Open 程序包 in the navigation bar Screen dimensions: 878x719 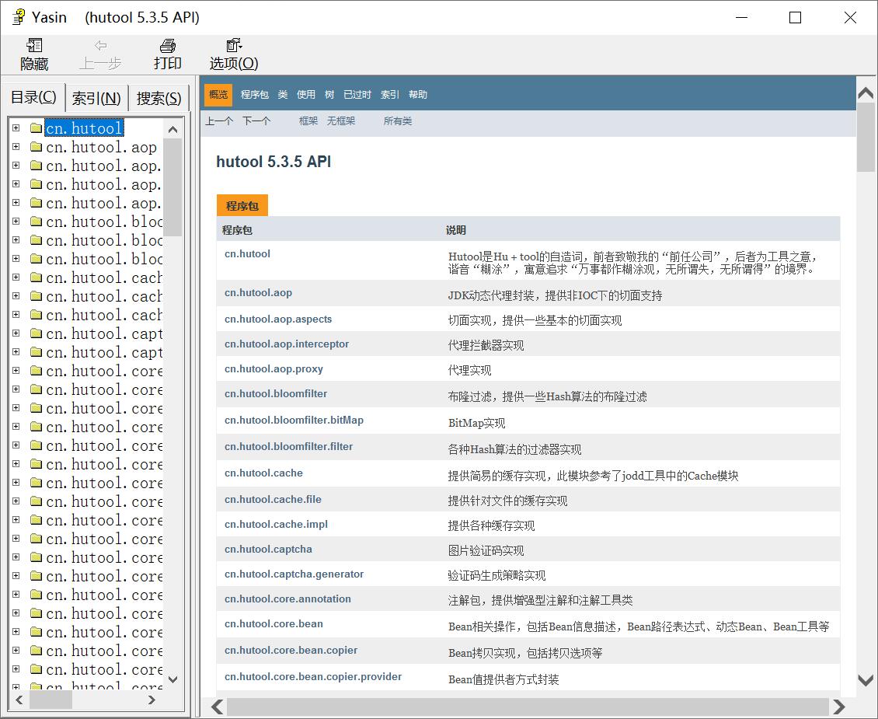[x=255, y=95]
